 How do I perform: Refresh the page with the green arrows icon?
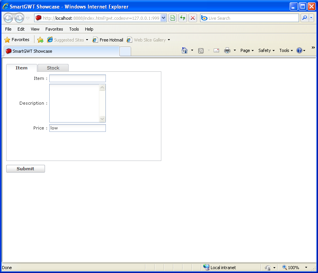tap(183, 18)
